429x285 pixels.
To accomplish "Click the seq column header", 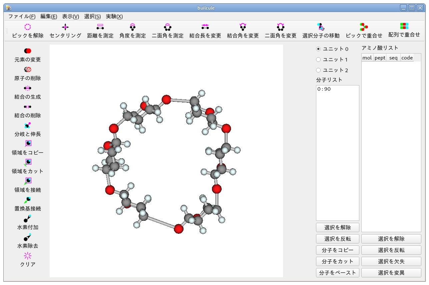I will pyautogui.click(x=393, y=58).
